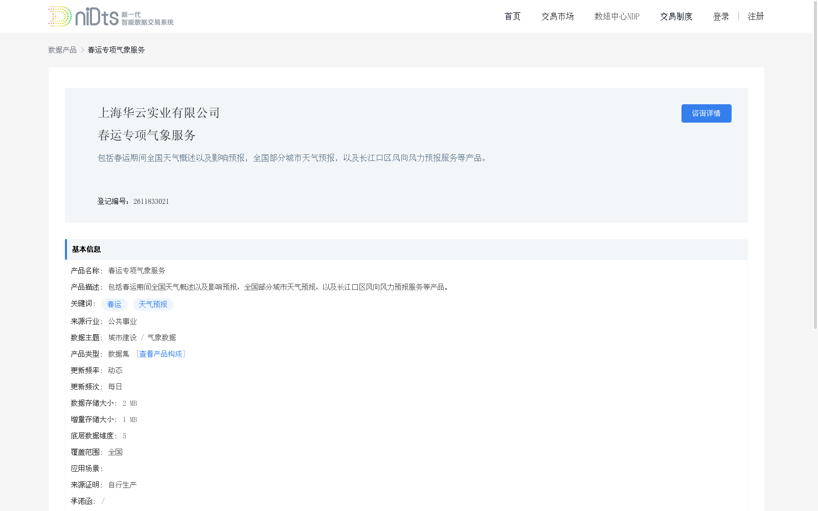Select the 城市建设 data topic

tap(121, 337)
